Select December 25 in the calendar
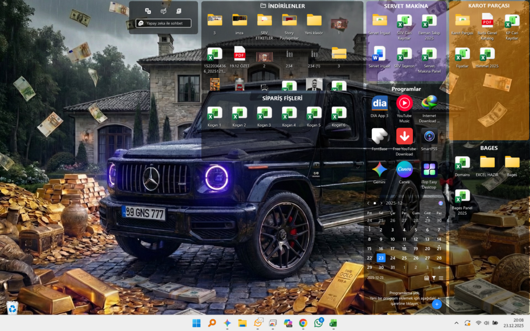 (404, 258)
